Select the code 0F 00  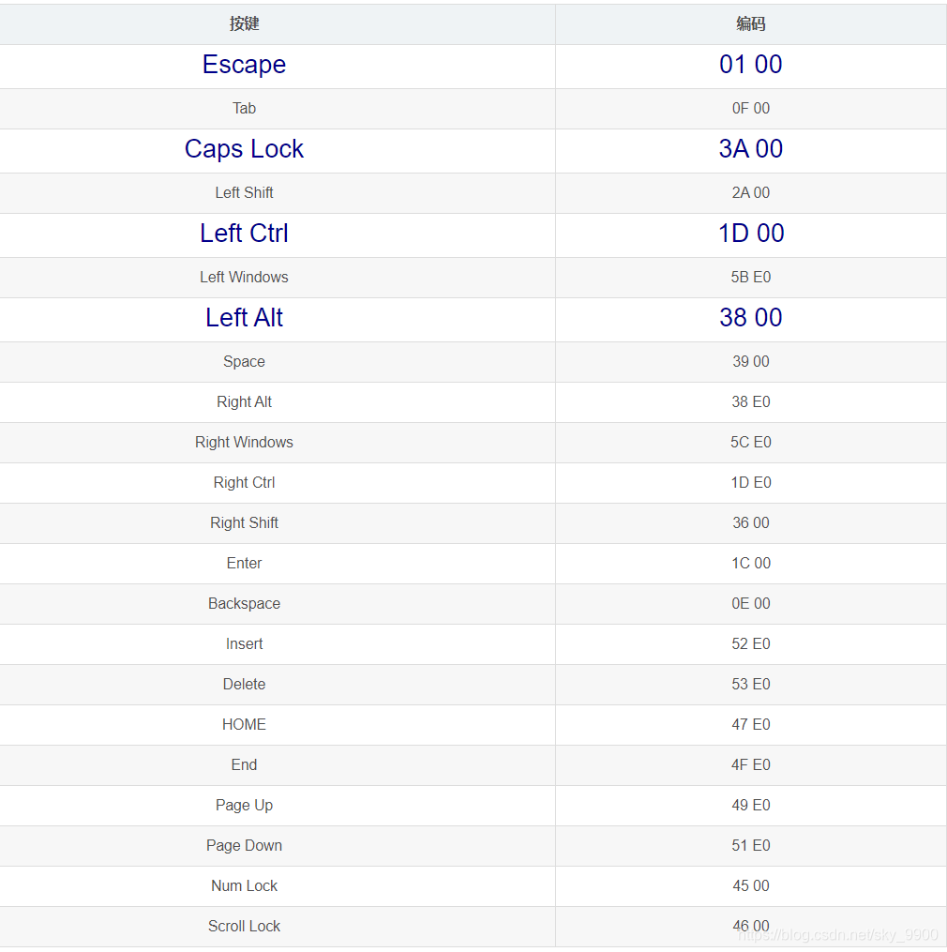point(751,108)
